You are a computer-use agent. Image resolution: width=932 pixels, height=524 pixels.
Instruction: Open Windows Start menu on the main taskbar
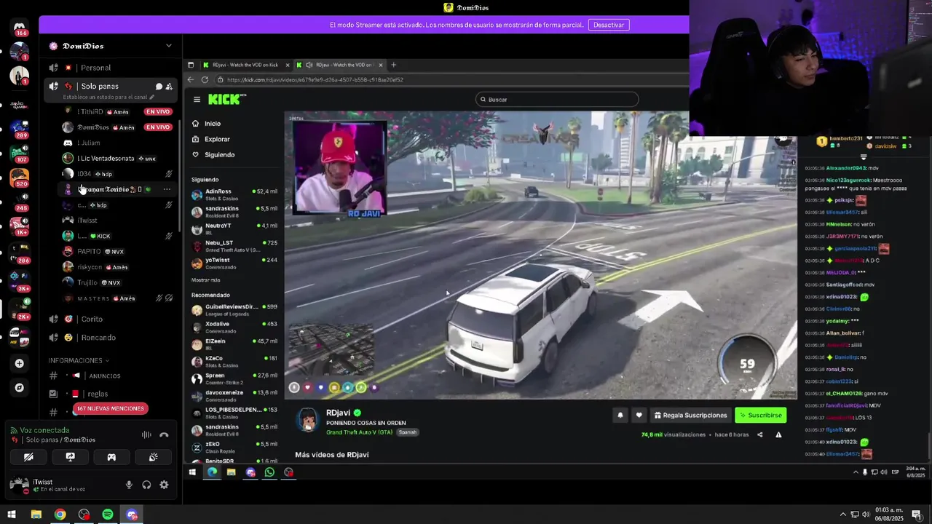pyautogui.click(x=12, y=515)
